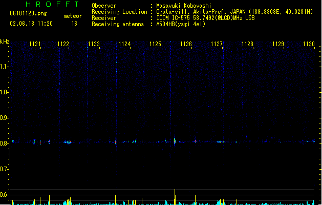Click the 1130 time marker
Image resolution: width=322 pixels, height=205 pixels.
coord(309,44)
